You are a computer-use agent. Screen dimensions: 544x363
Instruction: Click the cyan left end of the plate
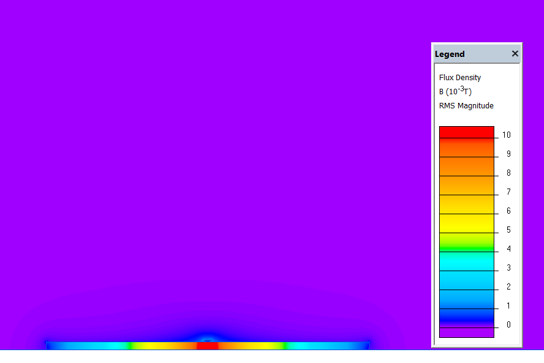point(61,346)
